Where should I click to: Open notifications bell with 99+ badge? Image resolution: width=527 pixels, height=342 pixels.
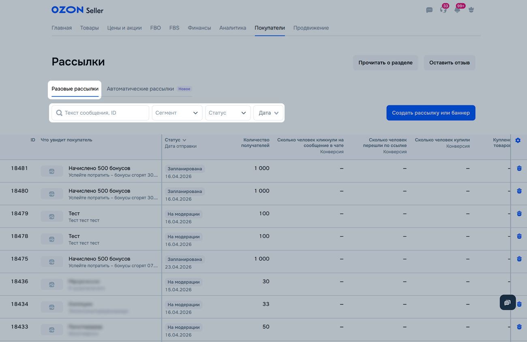coord(457,10)
